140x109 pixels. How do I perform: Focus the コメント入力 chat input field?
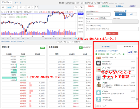[x=117, y=106]
